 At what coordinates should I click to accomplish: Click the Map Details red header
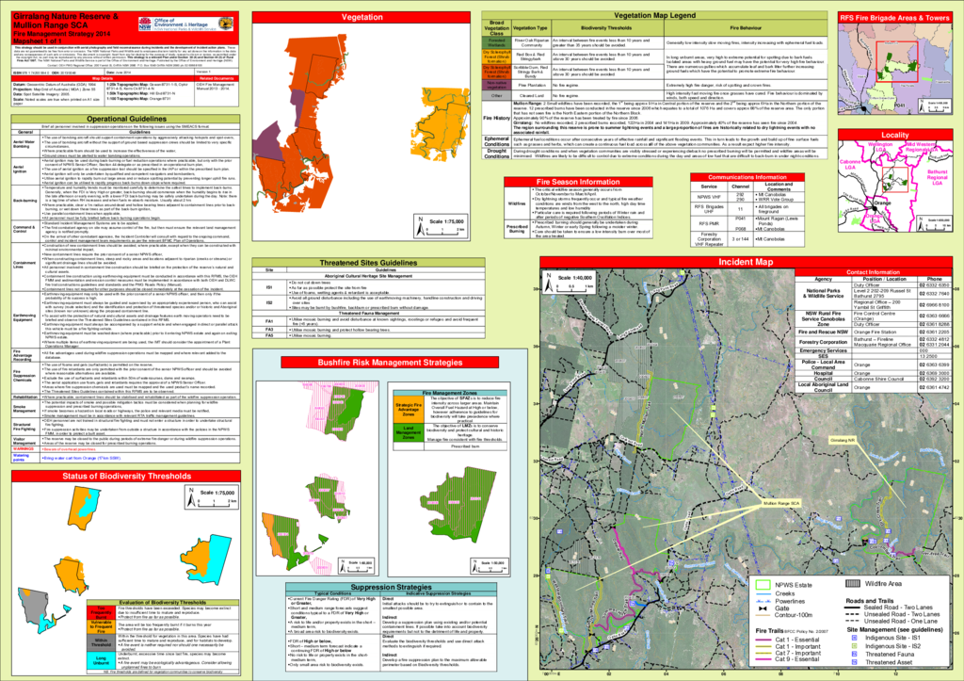pyautogui.click(x=103, y=79)
